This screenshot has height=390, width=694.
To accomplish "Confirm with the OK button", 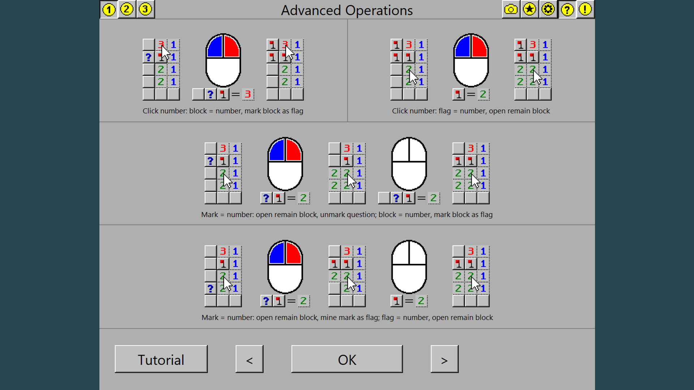I will pos(347,359).
